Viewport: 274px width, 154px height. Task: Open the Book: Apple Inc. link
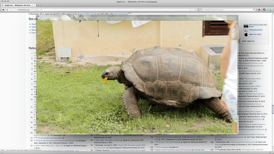[x=248, y=41]
